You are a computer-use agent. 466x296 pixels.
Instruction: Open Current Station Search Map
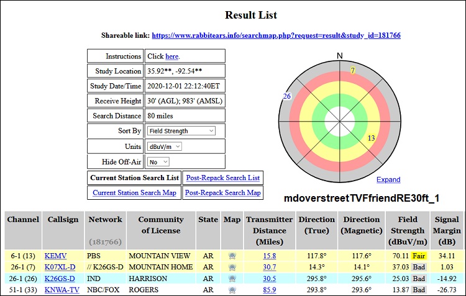click(134, 193)
